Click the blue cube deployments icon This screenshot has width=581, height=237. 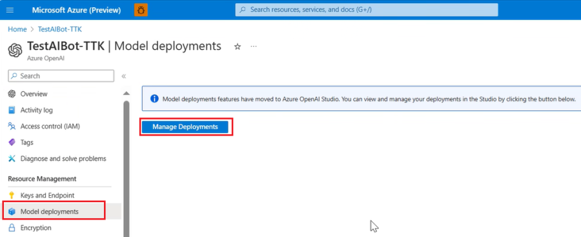[x=12, y=211]
